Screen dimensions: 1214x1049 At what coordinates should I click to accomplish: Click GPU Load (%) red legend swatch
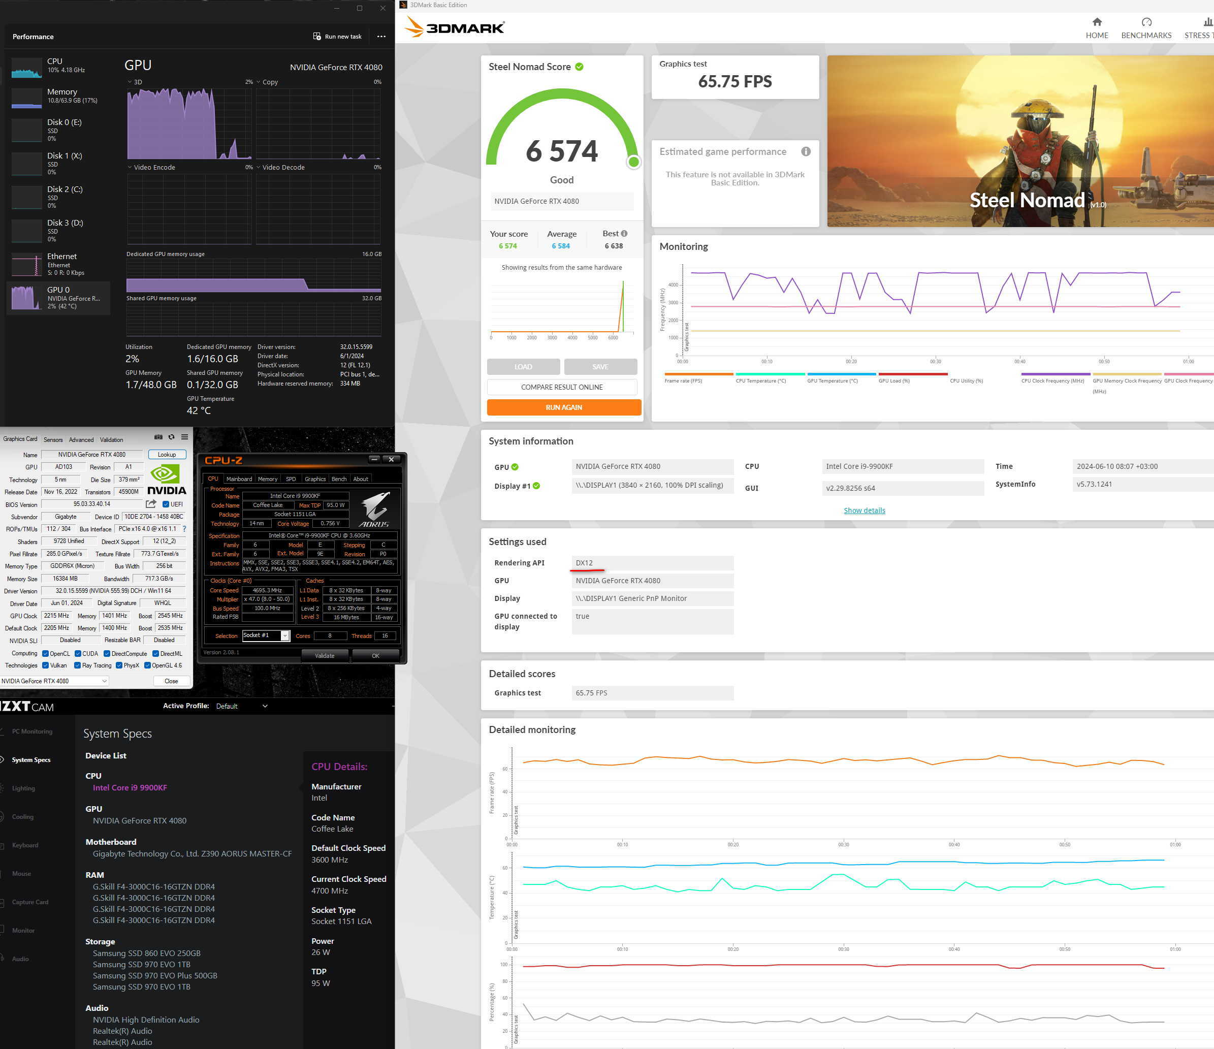click(x=913, y=374)
